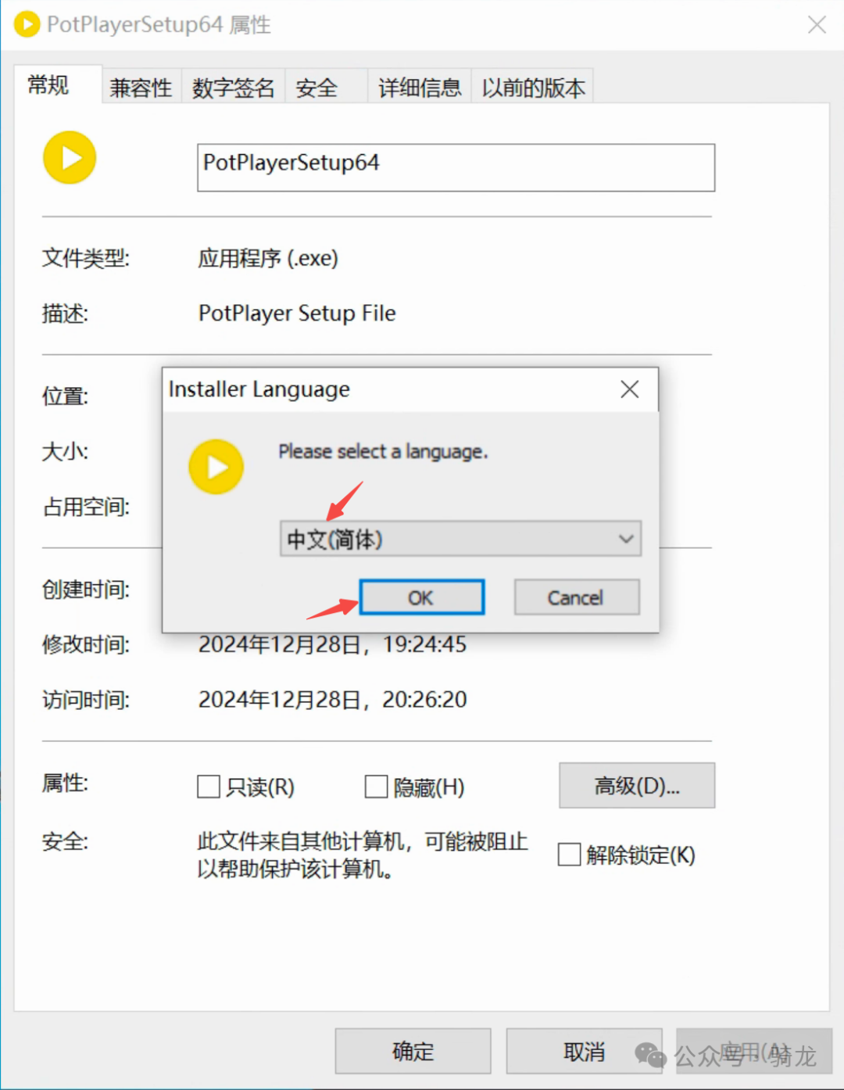The width and height of the screenshot is (844, 1090).
Task: Click the PotPlayer icon beside the filename field
Action: [x=69, y=157]
